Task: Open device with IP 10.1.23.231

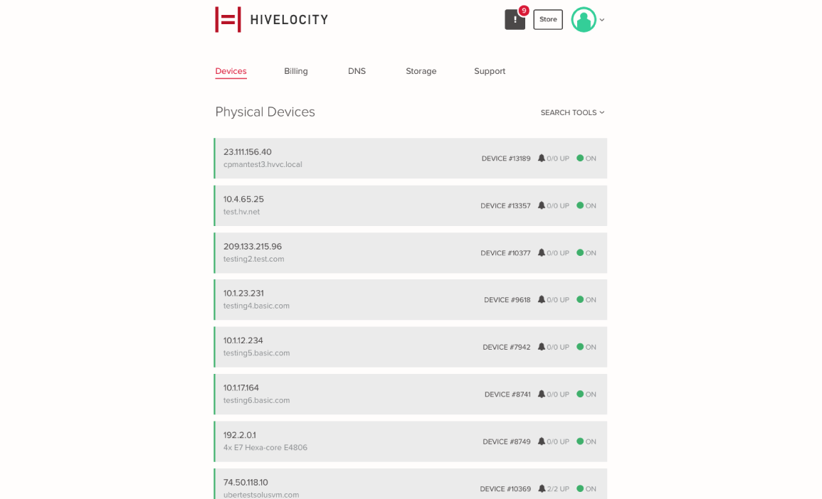Action: [411, 299]
